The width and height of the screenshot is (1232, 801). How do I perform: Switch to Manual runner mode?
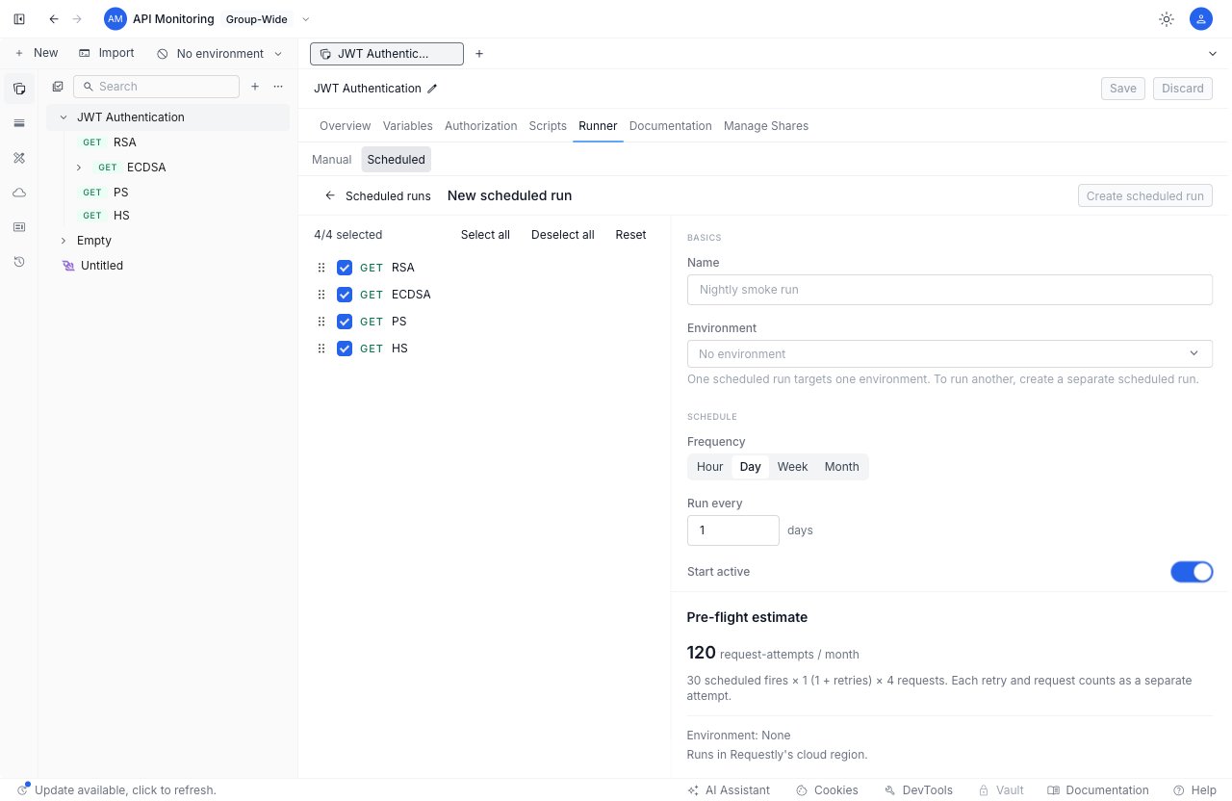pyautogui.click(x=332, y=160)
